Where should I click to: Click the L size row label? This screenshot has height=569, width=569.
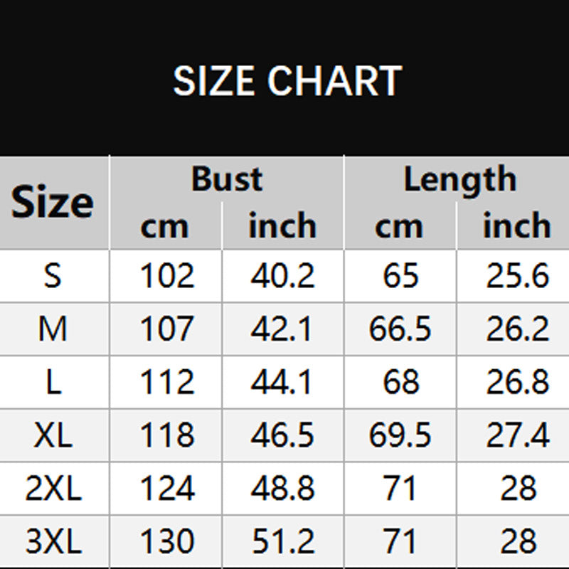point(53,382)
